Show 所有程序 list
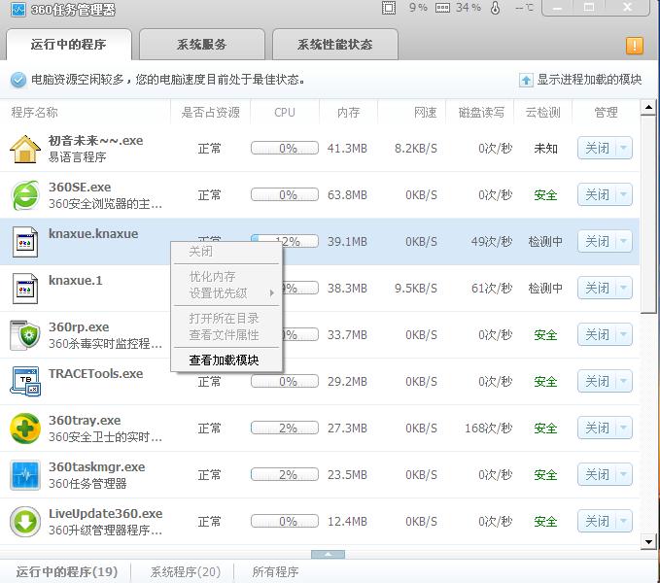 pos(275,572)
